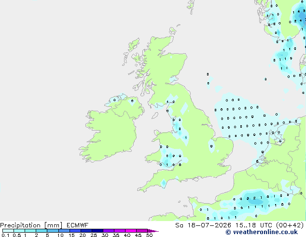Click the 0.1 legend scale value
Viewport: 306px width, 237px height.
[5, 235]
